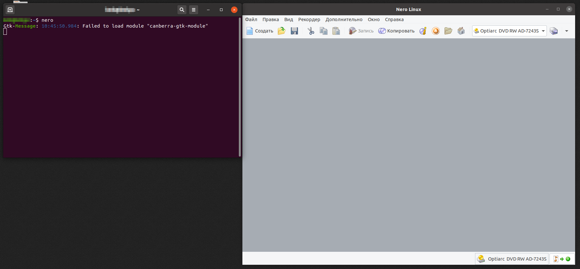Open the Дополнительно menu

pos(344,19)
